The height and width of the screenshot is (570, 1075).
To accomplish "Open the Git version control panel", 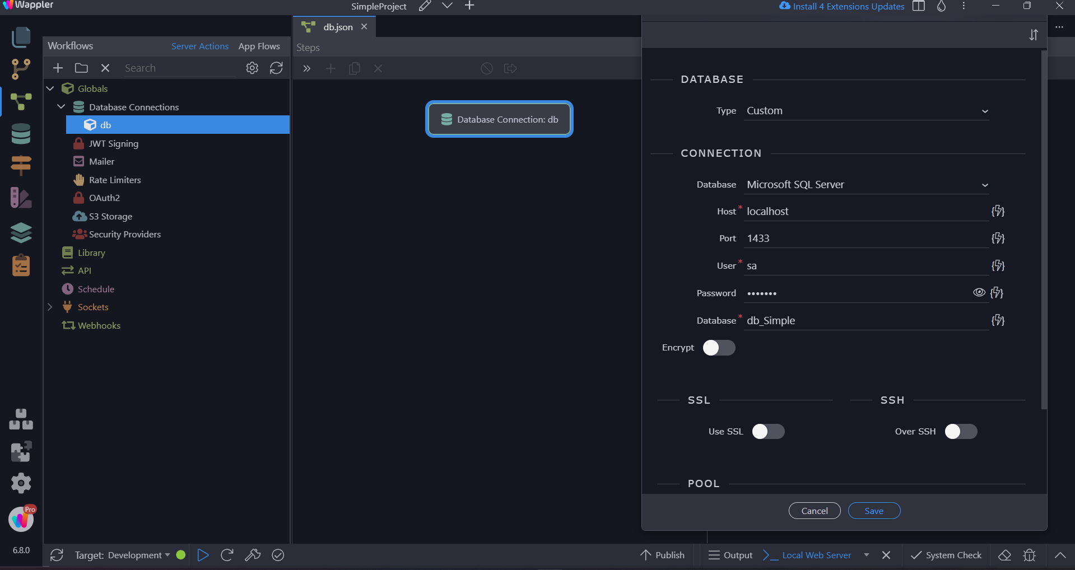I will click(x=21, y=68).
